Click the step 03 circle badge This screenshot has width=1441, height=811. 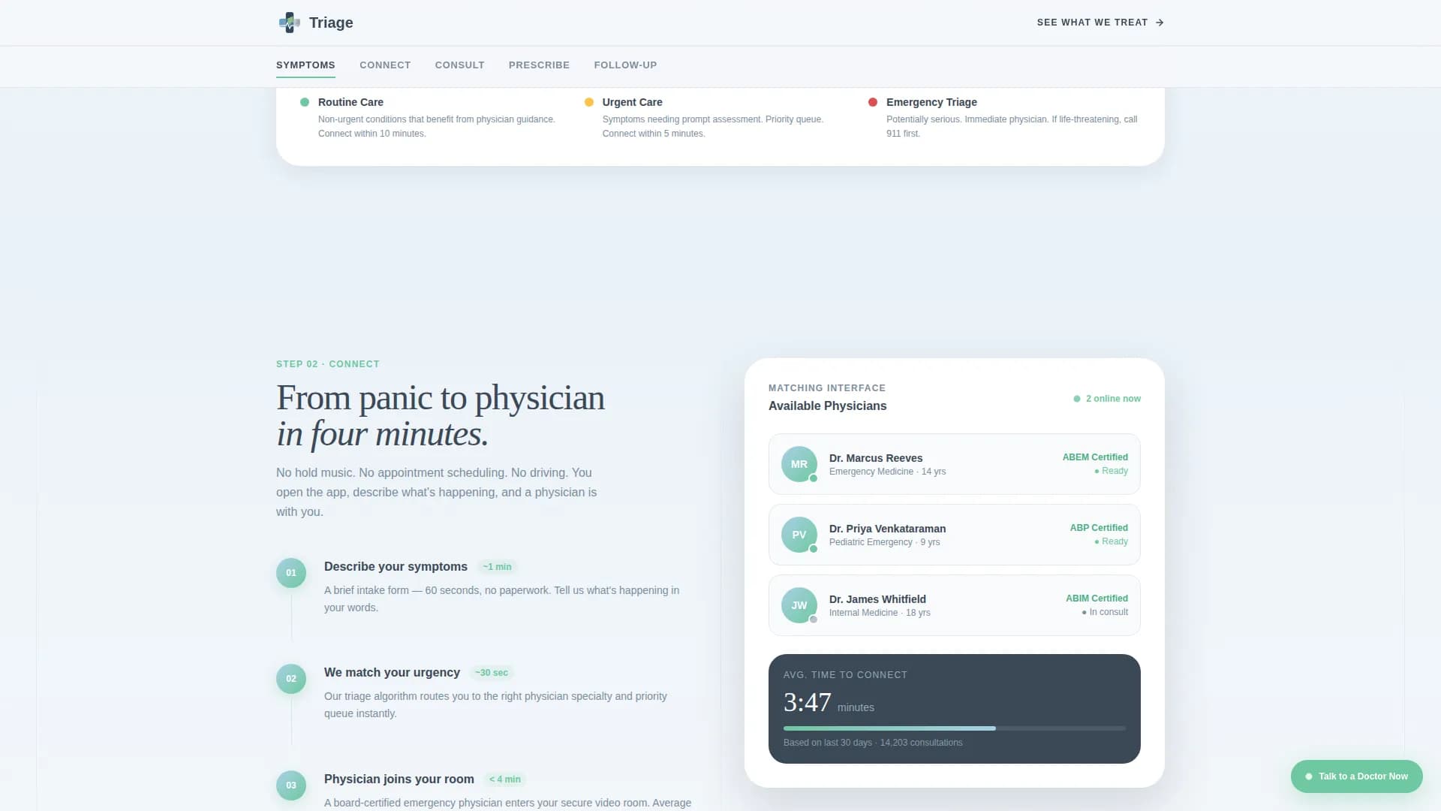coord(291,785)
